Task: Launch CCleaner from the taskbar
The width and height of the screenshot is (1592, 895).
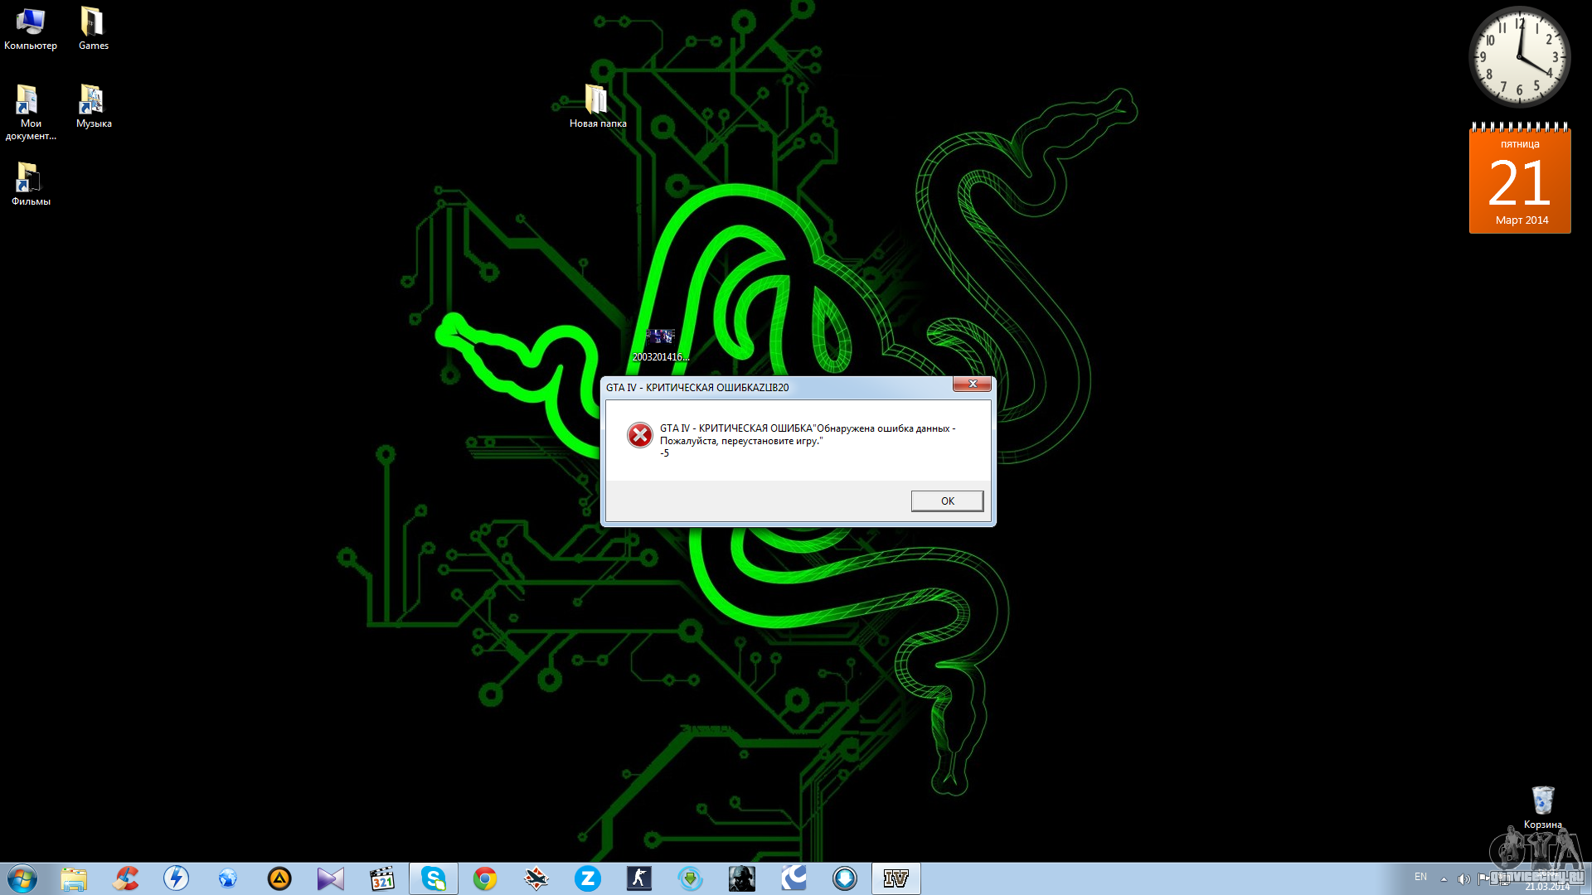Action: coord(125,878)
